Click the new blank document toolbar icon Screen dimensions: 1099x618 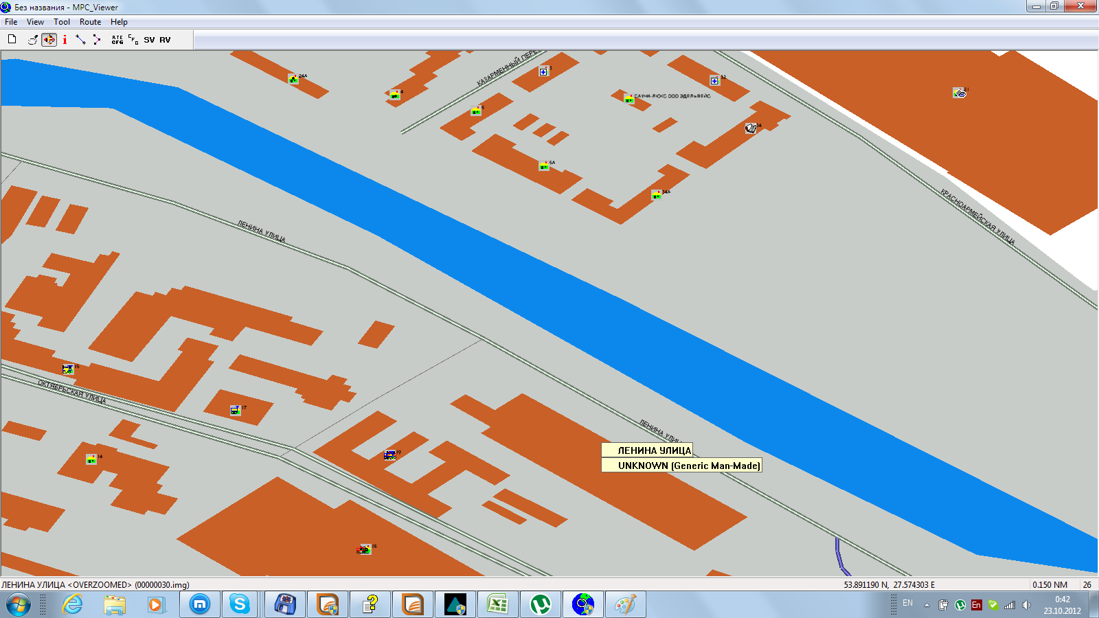[x=12, y=40]
